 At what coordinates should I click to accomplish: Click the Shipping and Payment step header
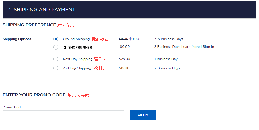(x=42, y=10)
